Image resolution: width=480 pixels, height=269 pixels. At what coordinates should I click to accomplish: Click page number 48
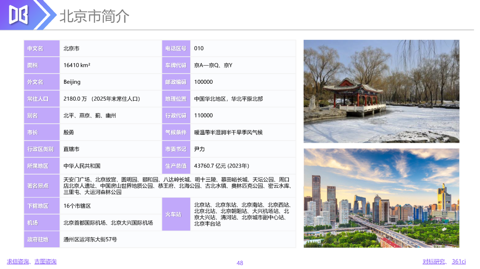pyautogui.click(x=240, y=263)
